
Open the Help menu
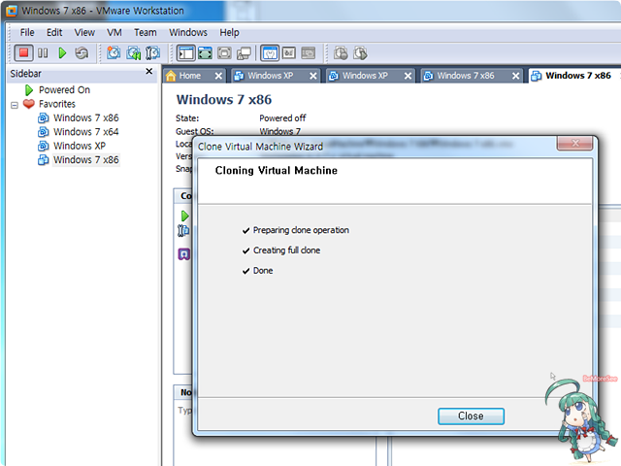coord(229,32)
